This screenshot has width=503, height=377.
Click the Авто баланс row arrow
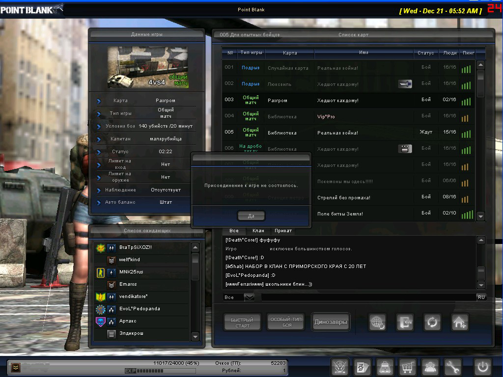(99, 203)
